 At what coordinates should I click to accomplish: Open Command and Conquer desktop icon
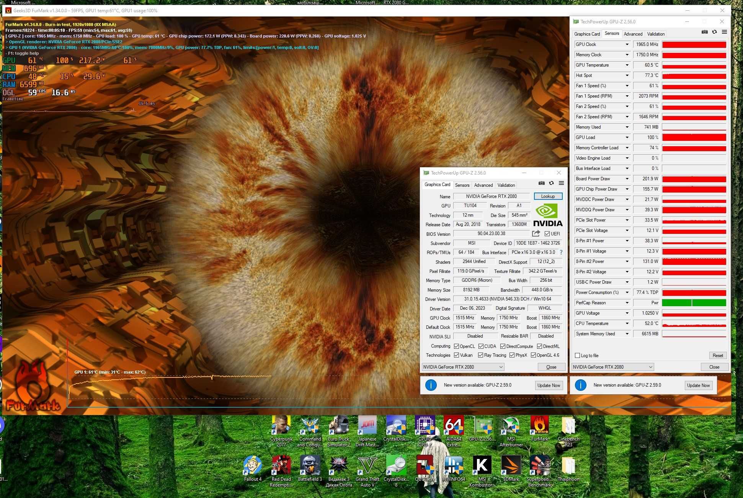point(310,431)
